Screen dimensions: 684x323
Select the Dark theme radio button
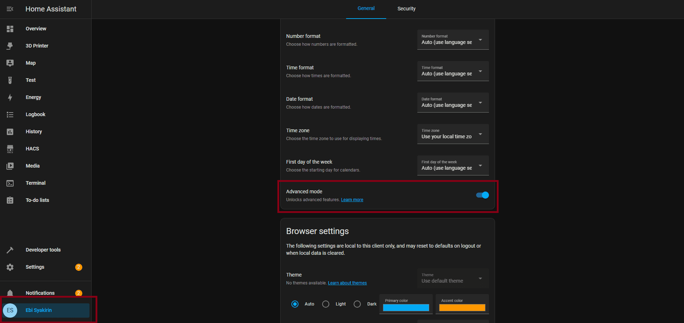(x=357, y=304)
